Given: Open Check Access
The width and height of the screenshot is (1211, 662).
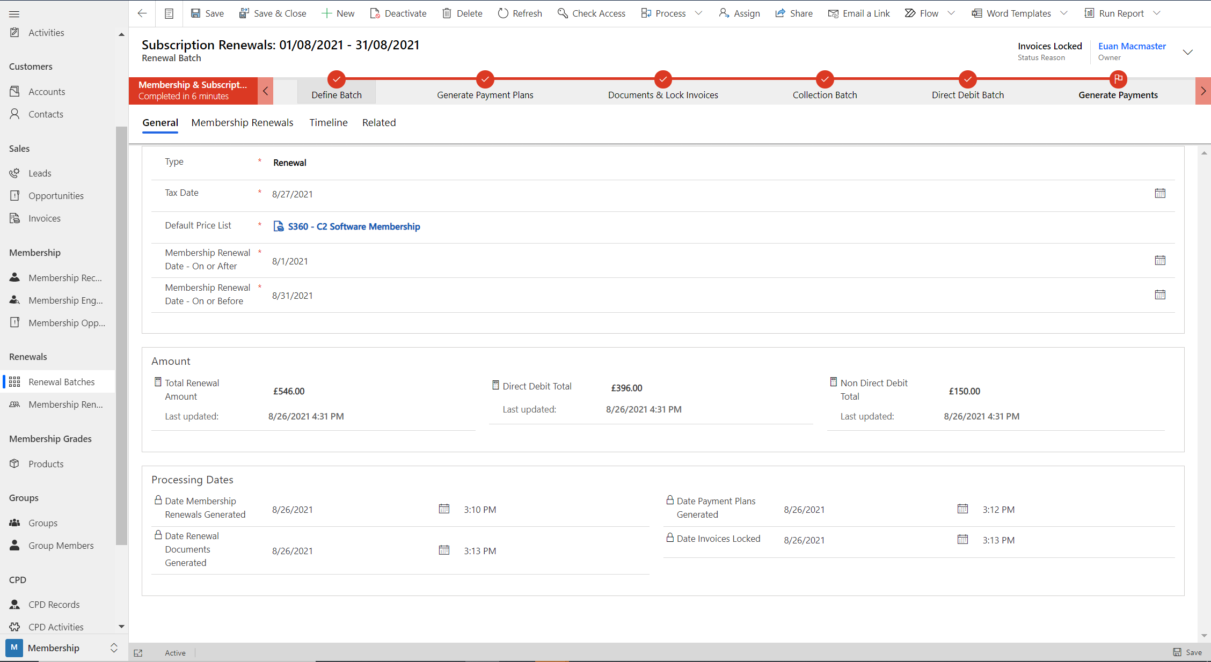Looking at the screenshot, I should [591, 13].
